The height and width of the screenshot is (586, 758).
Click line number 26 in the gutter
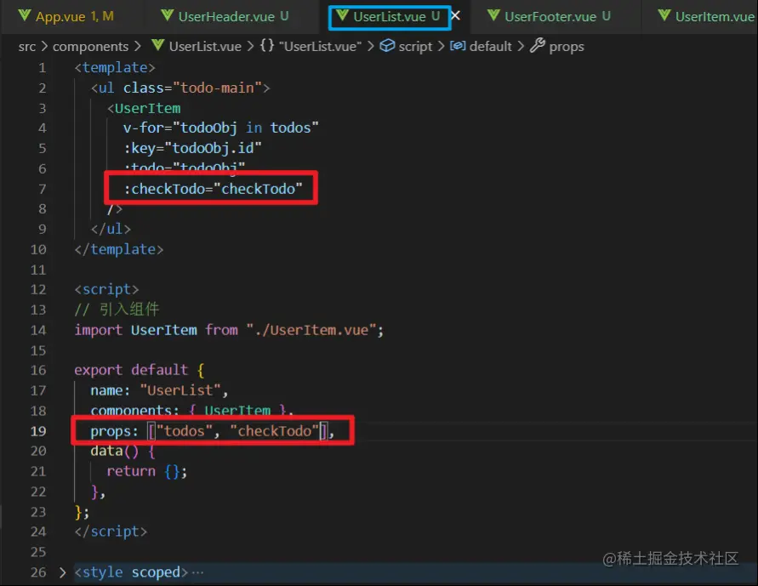(38, 572)
